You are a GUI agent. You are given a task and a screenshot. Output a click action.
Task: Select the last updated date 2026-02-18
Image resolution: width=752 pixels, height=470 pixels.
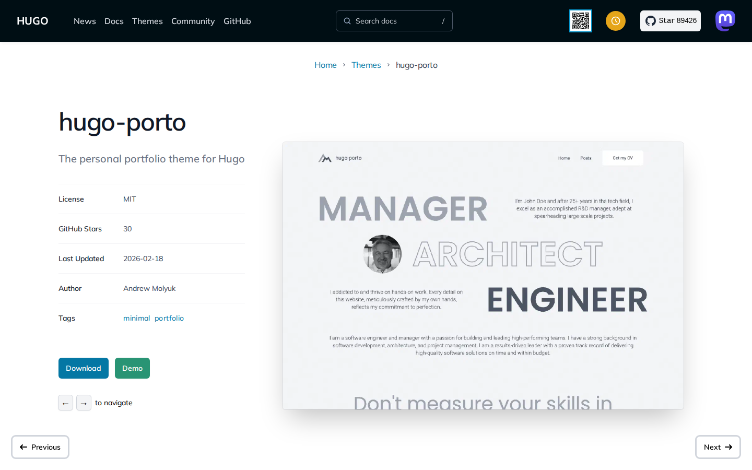(143, 258)
